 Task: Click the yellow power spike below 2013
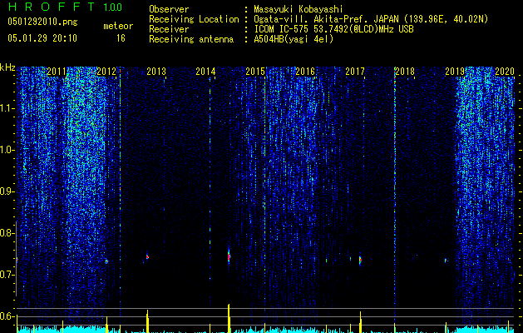coord(147,321)
